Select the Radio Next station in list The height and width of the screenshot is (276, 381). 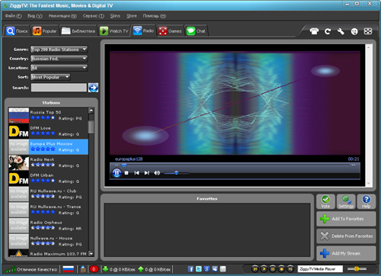point(48,162)
